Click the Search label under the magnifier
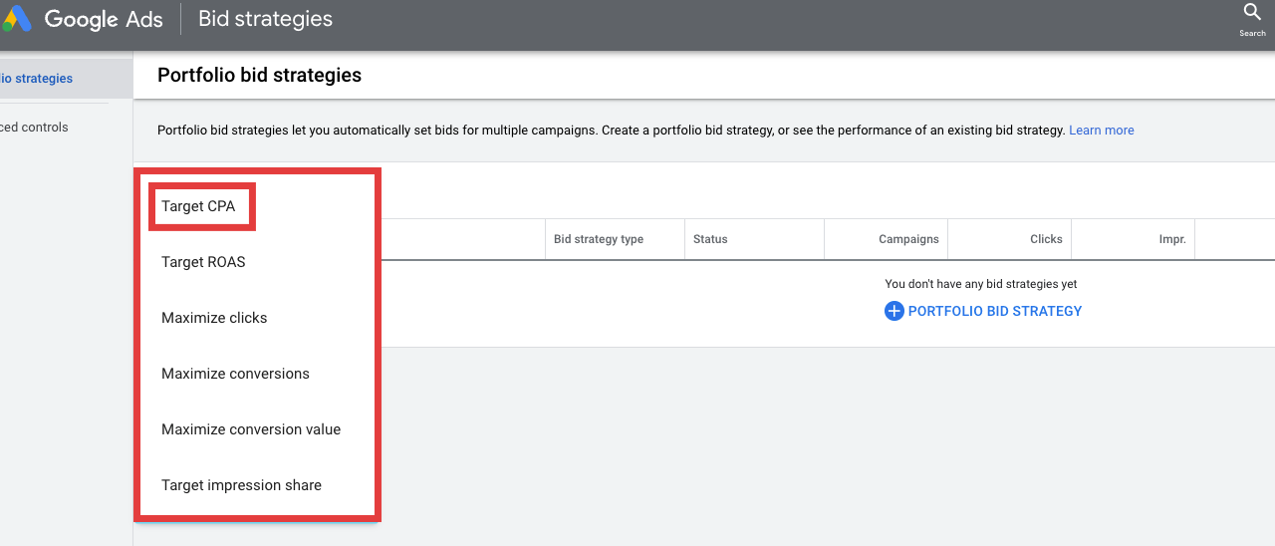 click(1252, 33)
